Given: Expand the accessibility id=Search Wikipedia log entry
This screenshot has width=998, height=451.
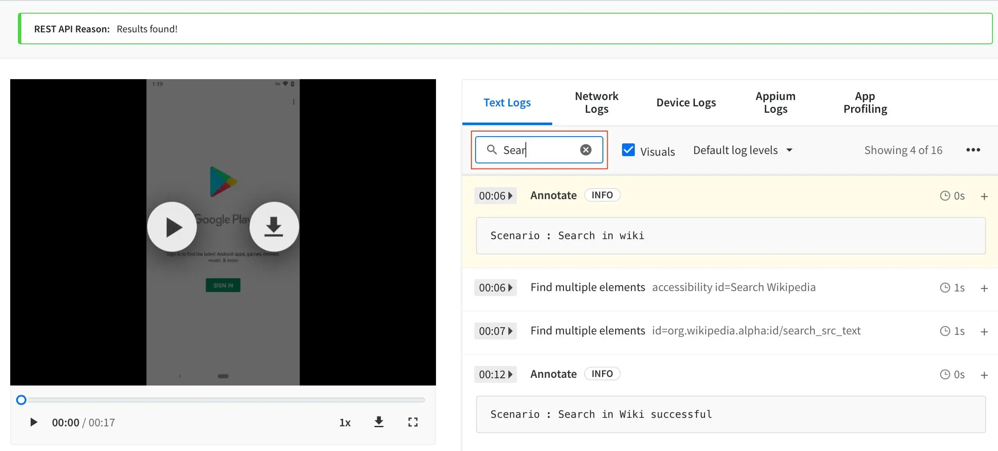Looking at the screenshot, I should pos(984,288).
